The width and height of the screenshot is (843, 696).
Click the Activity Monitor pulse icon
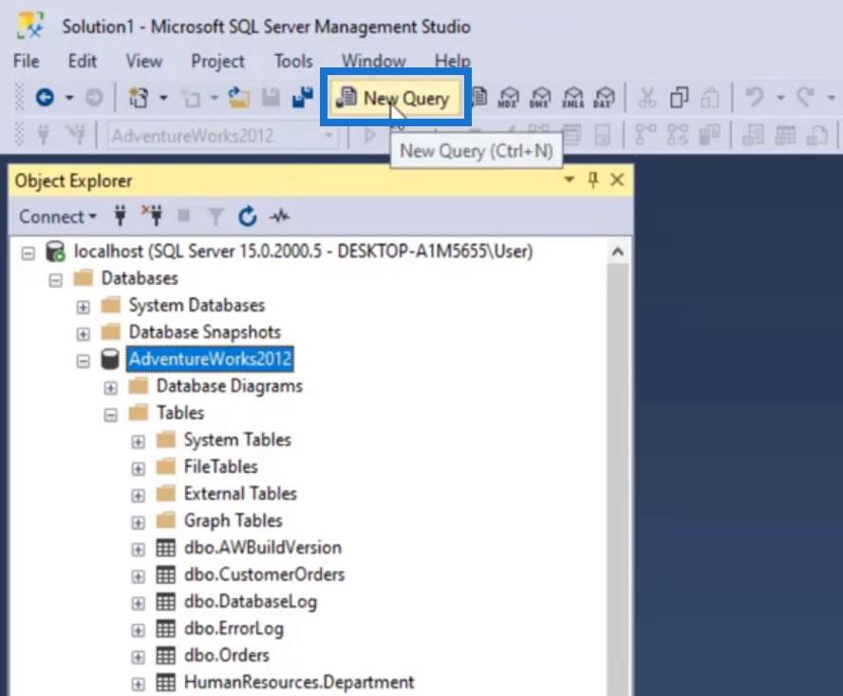click(x=279, y=216)
